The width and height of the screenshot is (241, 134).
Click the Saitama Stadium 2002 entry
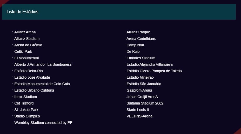coord(145,103)
